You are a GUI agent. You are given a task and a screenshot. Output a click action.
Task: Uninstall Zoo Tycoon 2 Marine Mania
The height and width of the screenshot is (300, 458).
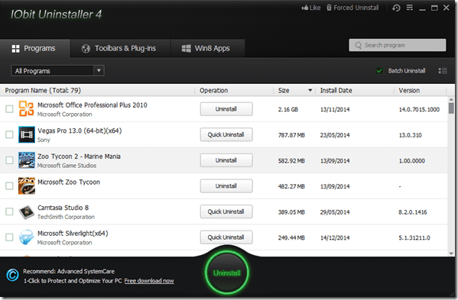226,160
